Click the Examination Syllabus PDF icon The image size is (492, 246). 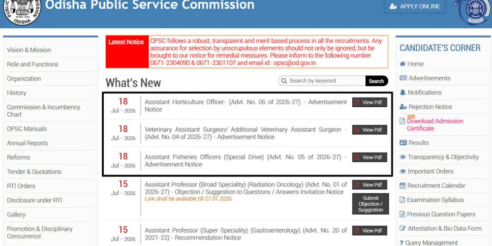tap(402, 200)
